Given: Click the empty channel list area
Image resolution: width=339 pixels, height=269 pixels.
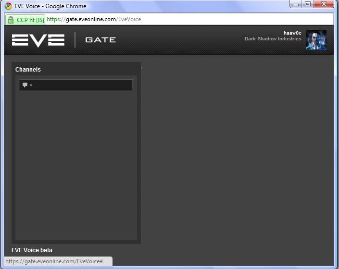Looking at the screenshot, I should pos(76,163).
